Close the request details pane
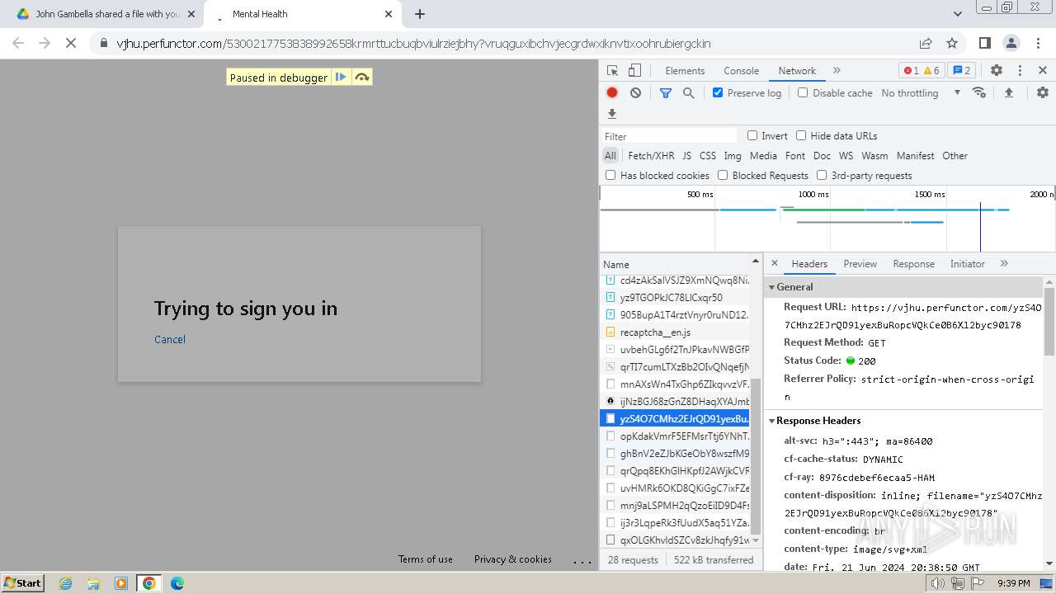 point(775,263)
